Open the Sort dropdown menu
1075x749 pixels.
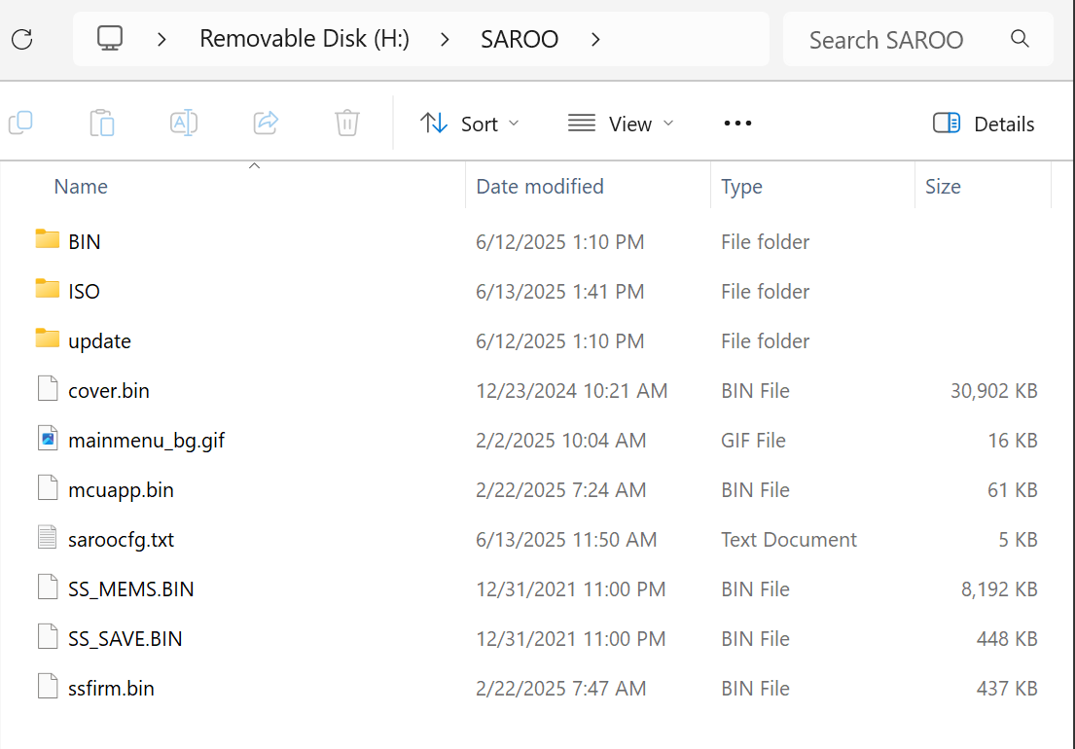pos(470,124)
